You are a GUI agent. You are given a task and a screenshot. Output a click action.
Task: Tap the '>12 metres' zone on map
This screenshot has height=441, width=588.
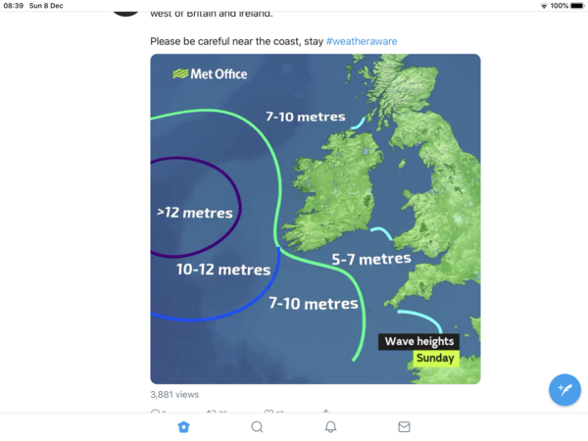pos(195,213)
